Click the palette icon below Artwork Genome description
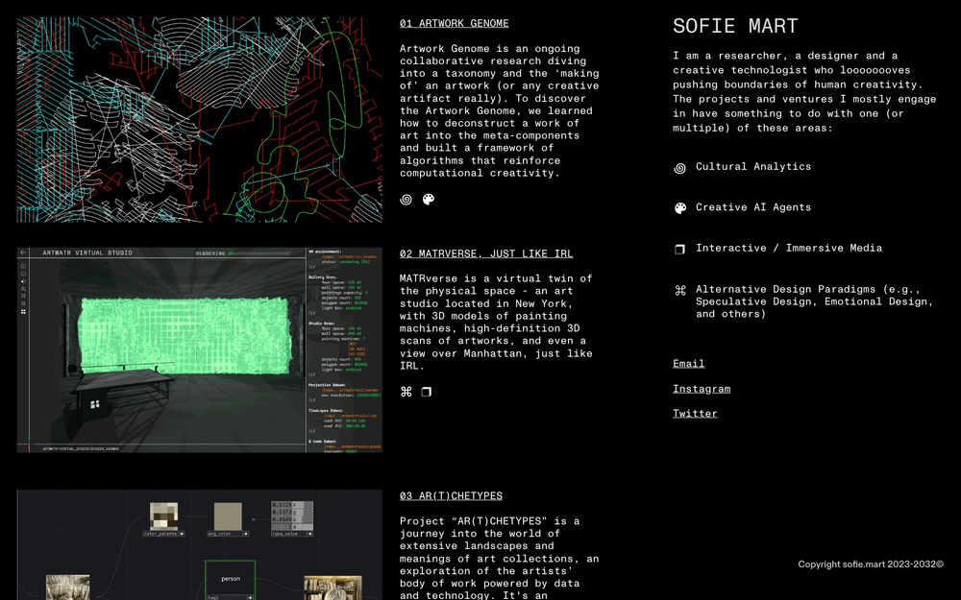 (429, 200)
